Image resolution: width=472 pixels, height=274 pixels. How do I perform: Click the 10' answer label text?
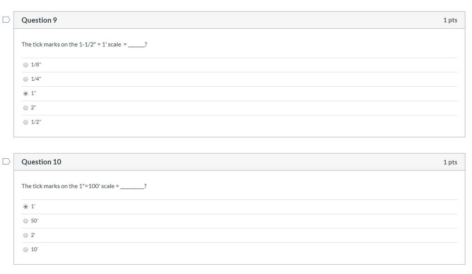point(35,249)
